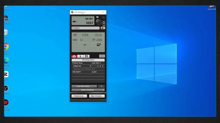Click the ISO 200 setting
Viewport: 220px width, 123px height.
pyautogui.click(x=98, y=40)
